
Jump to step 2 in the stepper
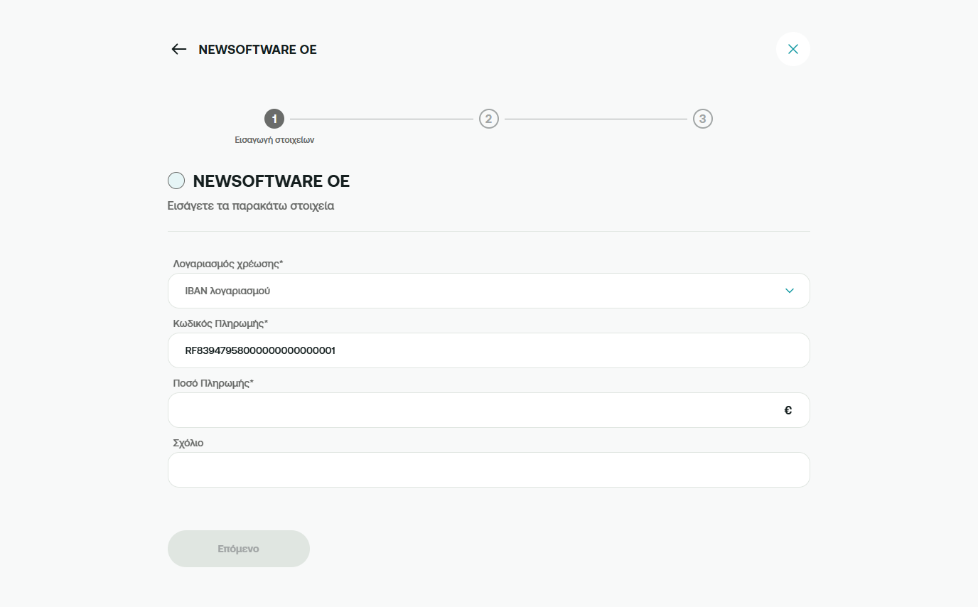tap(488, 119)
